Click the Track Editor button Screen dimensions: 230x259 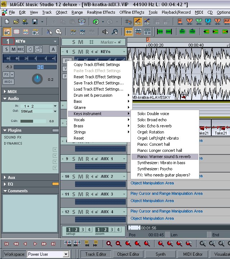(96, 254)
